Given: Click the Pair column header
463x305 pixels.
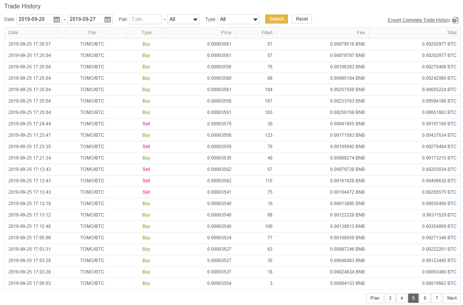Looking at the screenshot, I should [x=92, y=33].
